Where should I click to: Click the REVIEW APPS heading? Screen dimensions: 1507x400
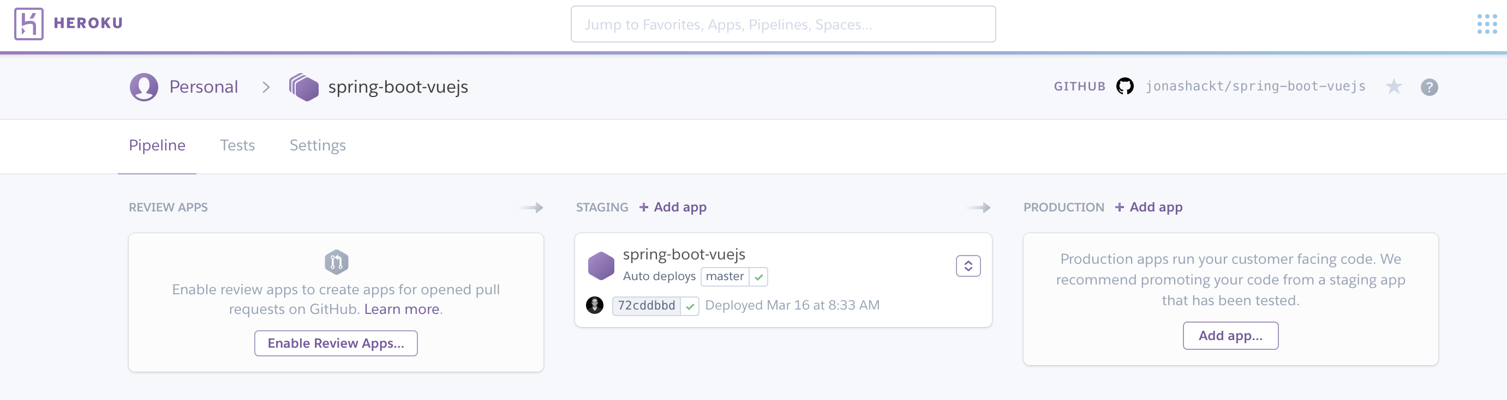168,207
